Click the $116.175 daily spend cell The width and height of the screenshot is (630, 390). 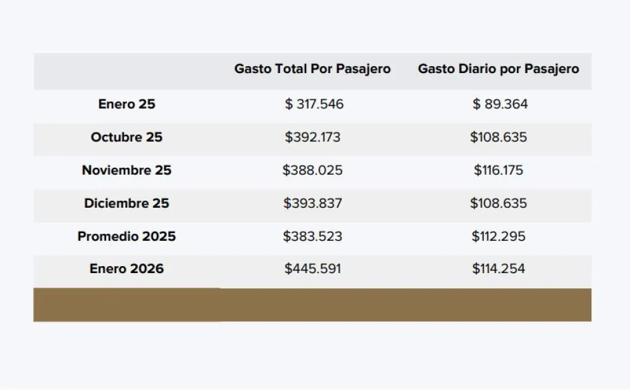pos(499,170)
